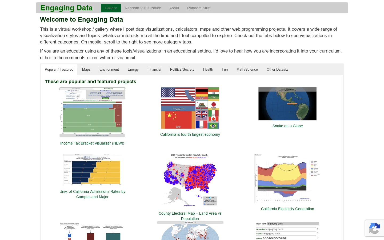Open the Energy category tab
This screenshot has width=384, height=240.
click(x=133, y=69)
